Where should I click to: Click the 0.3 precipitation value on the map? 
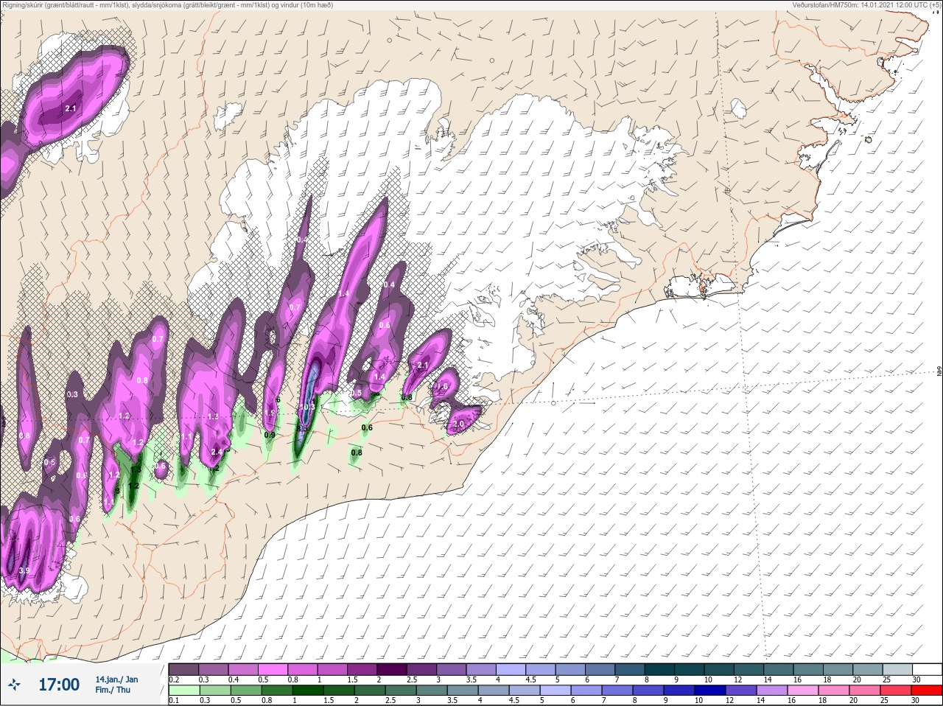click(72, 394)
